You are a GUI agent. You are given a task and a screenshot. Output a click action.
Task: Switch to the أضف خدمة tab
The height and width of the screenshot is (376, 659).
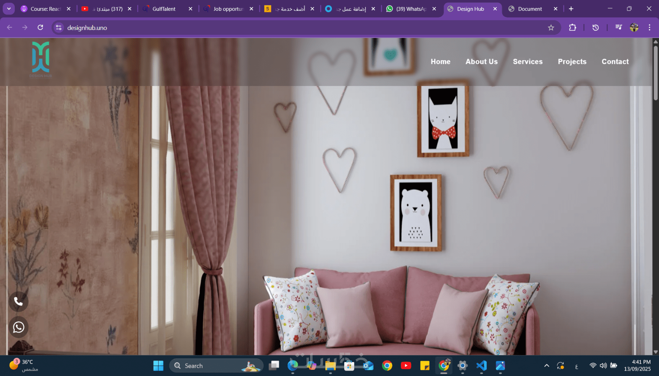[290, 9]
